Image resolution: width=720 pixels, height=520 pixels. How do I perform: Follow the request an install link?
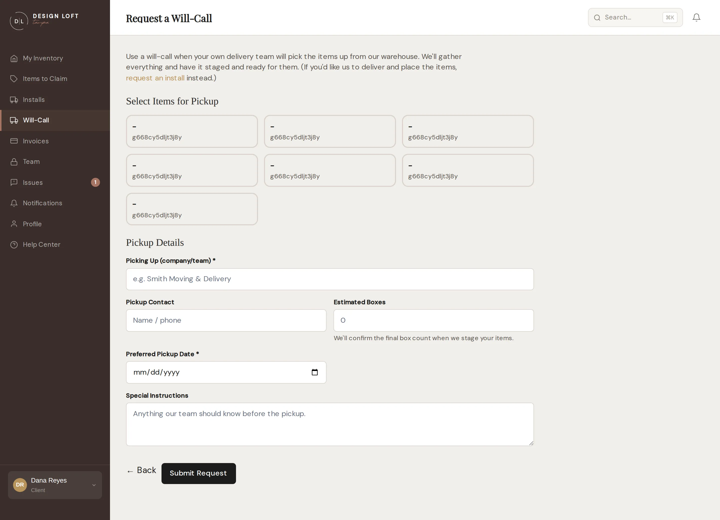pyautogui.click(x=155, y=78)
